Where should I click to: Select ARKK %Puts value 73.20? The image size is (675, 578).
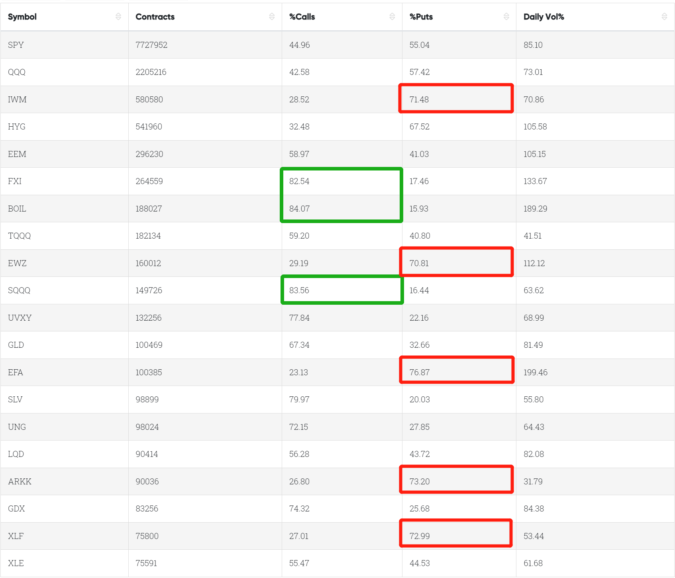pos(420,482)
